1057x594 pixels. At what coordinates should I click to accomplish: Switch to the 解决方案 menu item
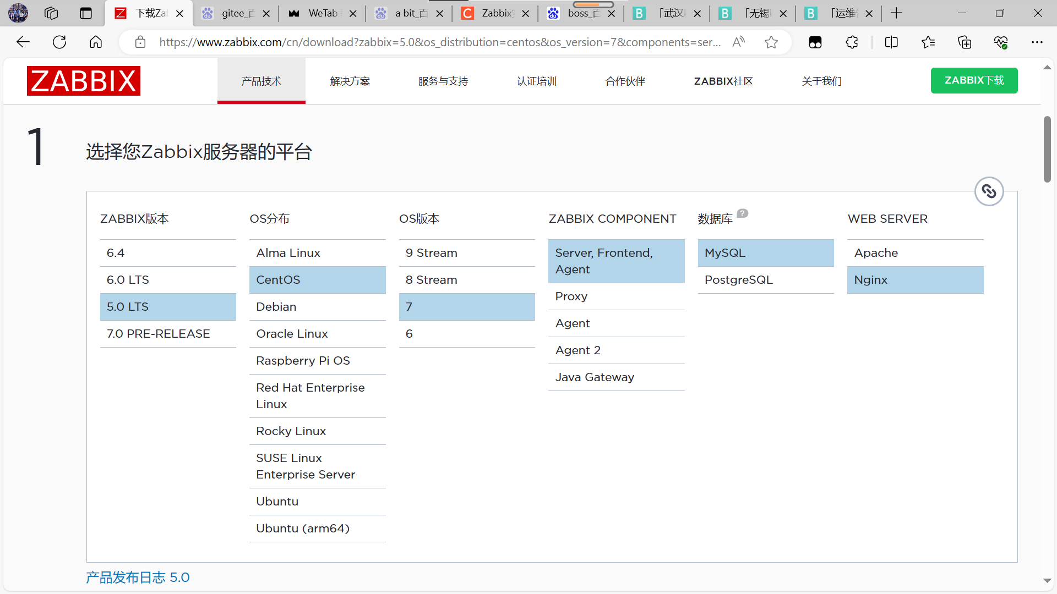click(350, 81)
